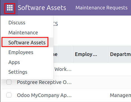The width and height of the screenshot is (131, 102).
Task: Open the apps grid launcher icon
Action: 10,8
